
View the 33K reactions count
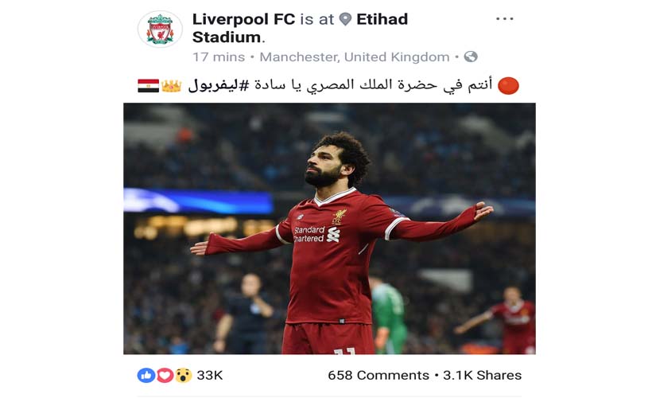[x=210, y=375]
